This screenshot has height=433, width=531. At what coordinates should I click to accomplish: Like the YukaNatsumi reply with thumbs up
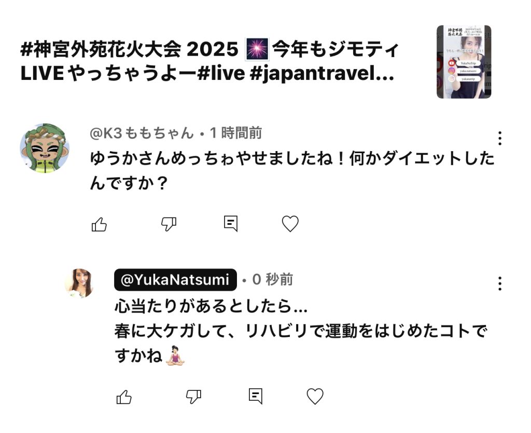click(124, 397)
